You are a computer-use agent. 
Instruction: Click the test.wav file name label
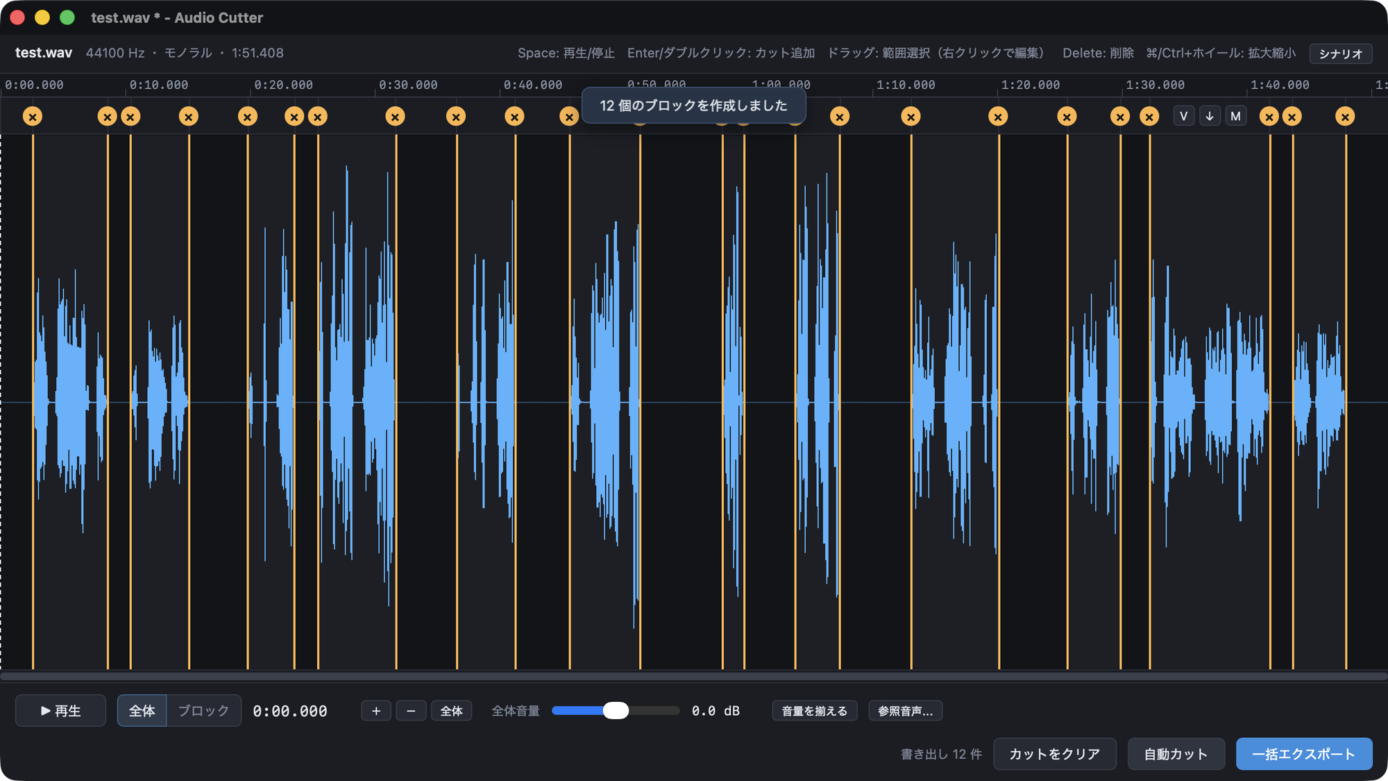(44, 53)
